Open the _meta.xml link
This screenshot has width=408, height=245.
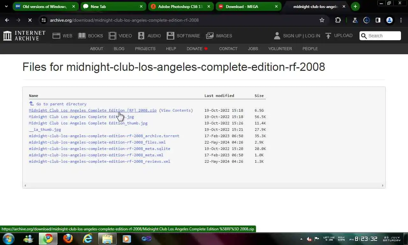point(96,155)
